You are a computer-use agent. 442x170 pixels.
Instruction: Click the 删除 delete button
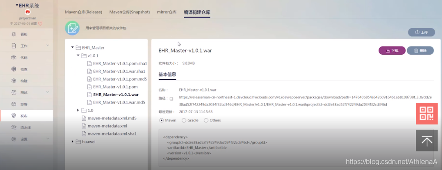[x=420, y=51]
